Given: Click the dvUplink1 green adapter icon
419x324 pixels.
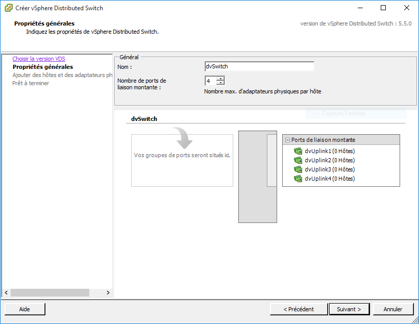Looking at the screenshot, I should click(x=298, y=151).
